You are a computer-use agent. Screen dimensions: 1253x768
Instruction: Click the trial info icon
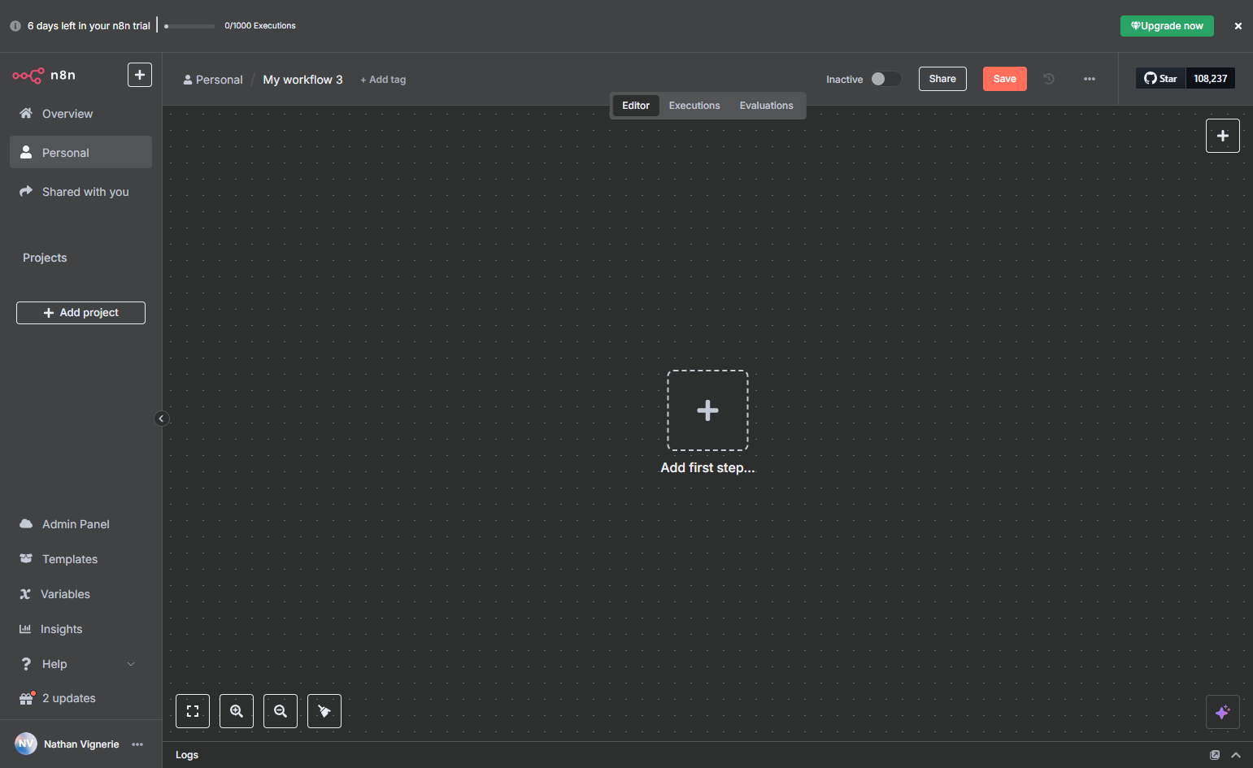pyautogui.click(x=15, y=26)
